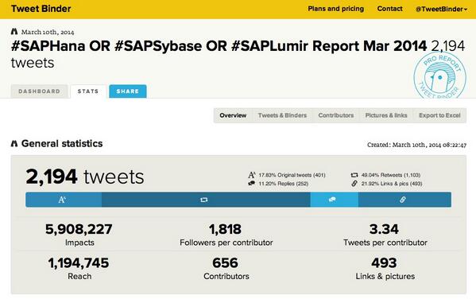Click the March 10th, 2014 date text
This screenshot has width=476, height=299.
(x=48, y=32)
